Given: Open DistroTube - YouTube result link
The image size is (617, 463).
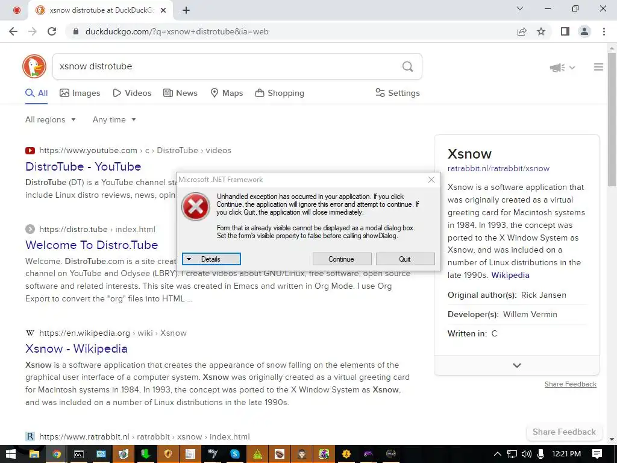Looking at the screenshot, I should coord(83,166).
